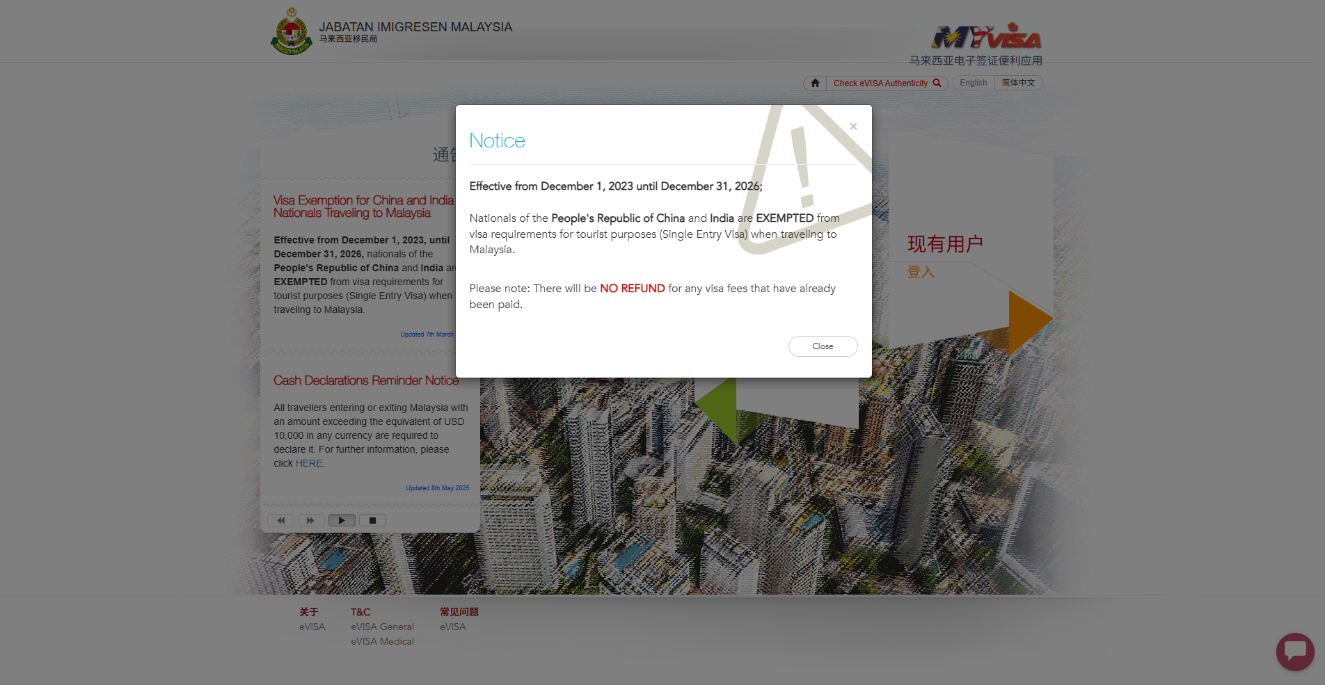Play the notices slideshow

341,520
